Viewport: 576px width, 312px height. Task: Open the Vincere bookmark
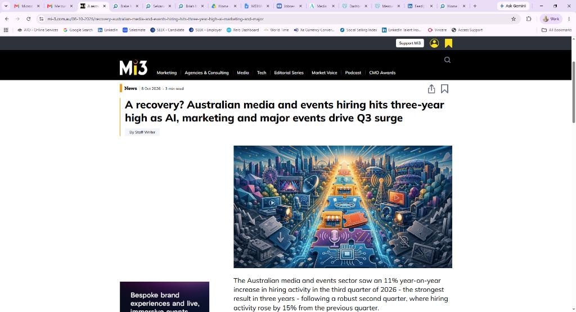(x=437, y=30)
